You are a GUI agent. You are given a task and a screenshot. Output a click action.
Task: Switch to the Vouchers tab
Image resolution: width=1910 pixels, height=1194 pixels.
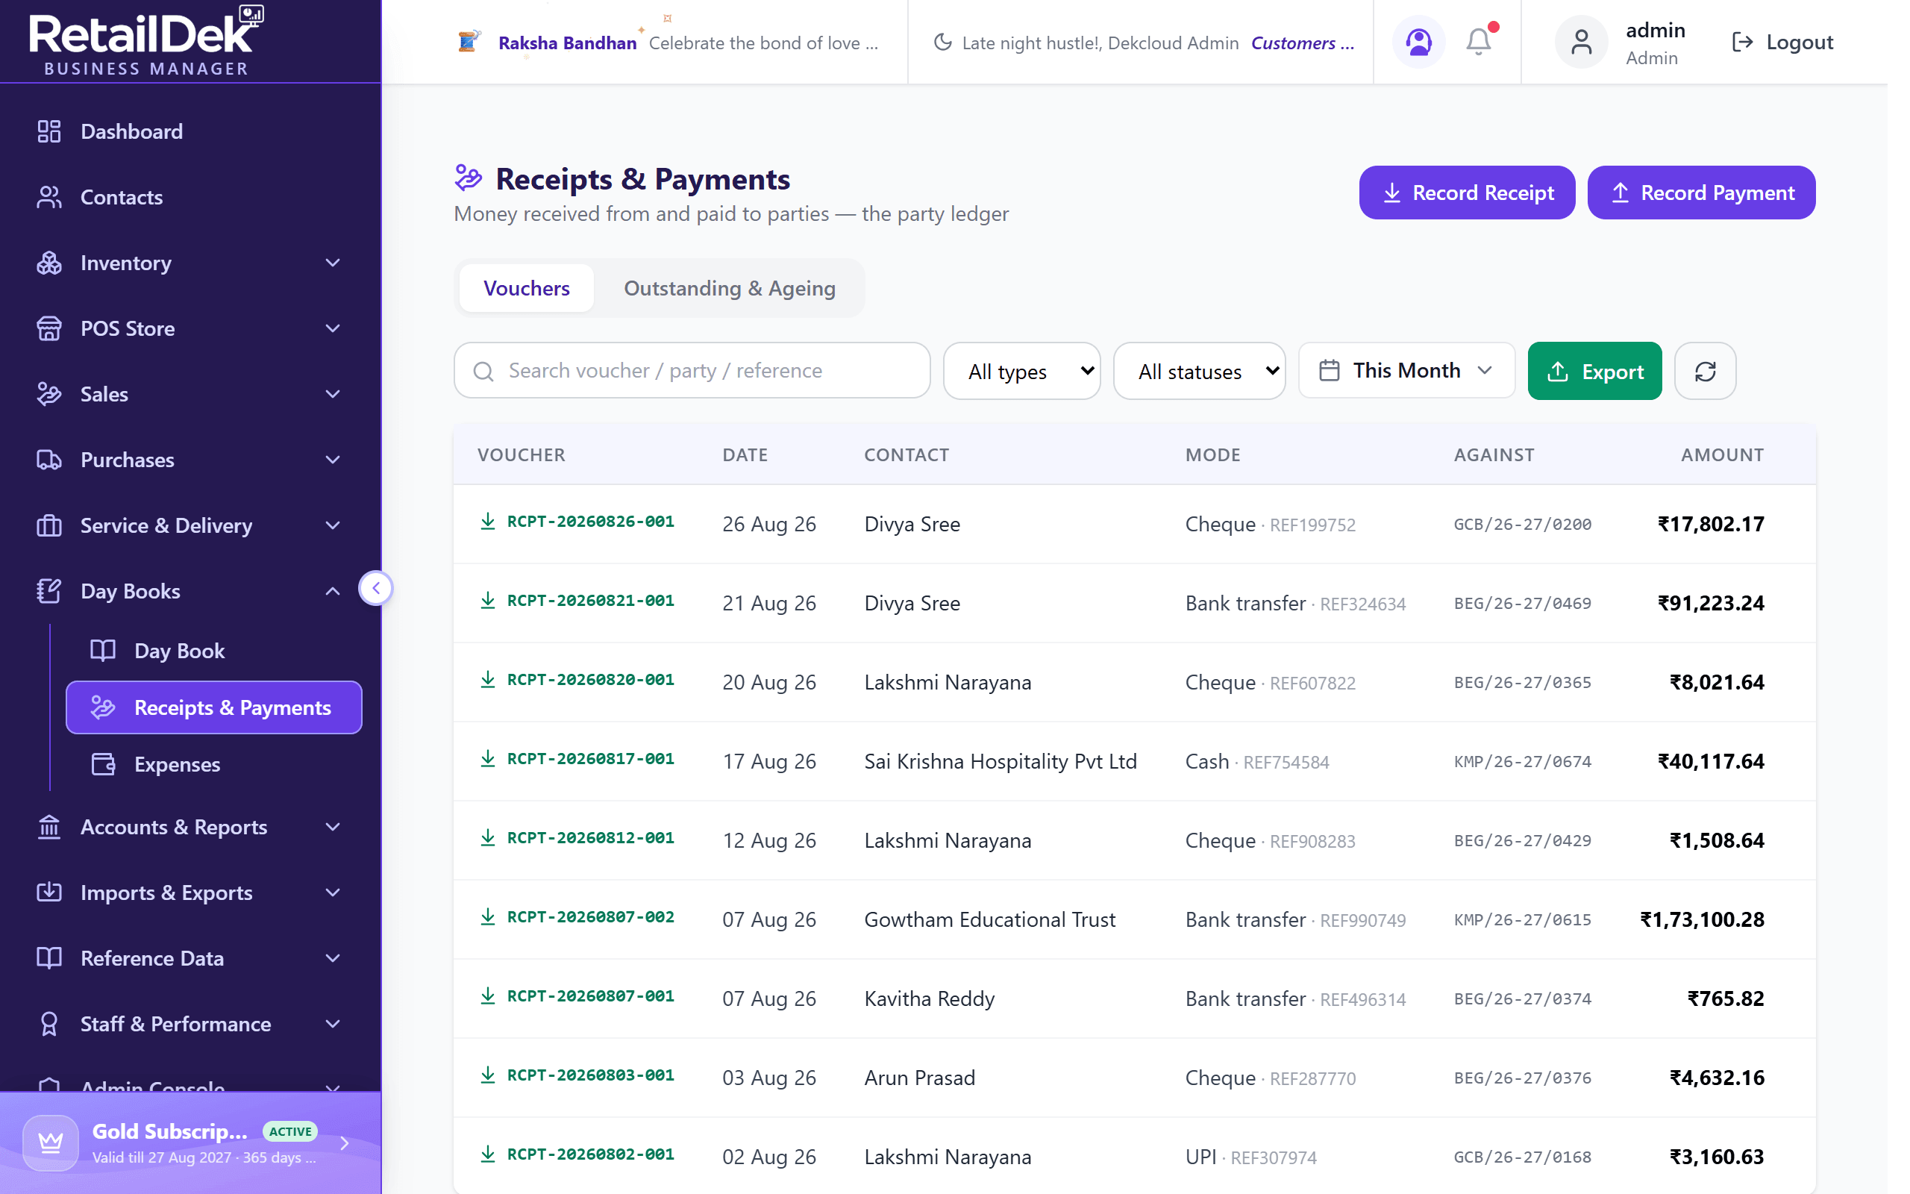pyautogui.click(x=527, y=288)
